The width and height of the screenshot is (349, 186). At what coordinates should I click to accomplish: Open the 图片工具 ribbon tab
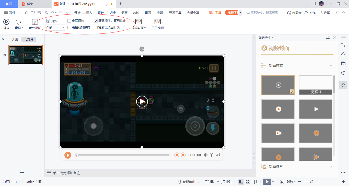pos(215,13)
